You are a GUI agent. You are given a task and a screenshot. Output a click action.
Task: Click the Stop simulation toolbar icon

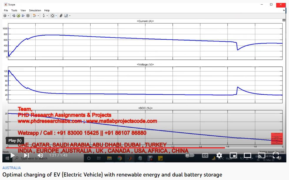pyautogui.click(x=28, y=16)
